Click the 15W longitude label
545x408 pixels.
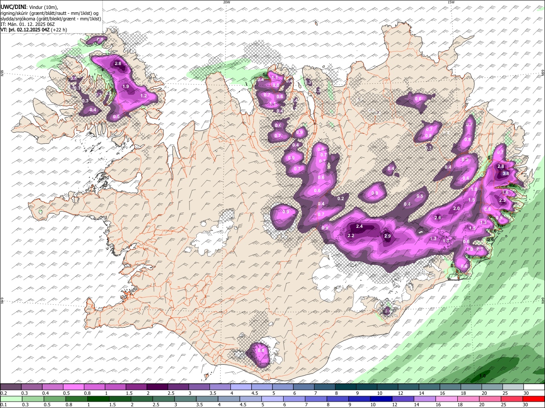(x=451, y=2)
